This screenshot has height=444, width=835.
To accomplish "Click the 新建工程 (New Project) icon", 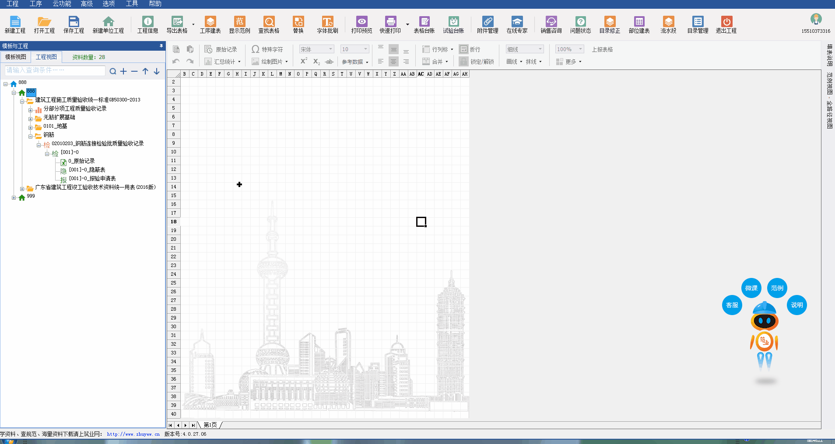I will tap(15, 24).
